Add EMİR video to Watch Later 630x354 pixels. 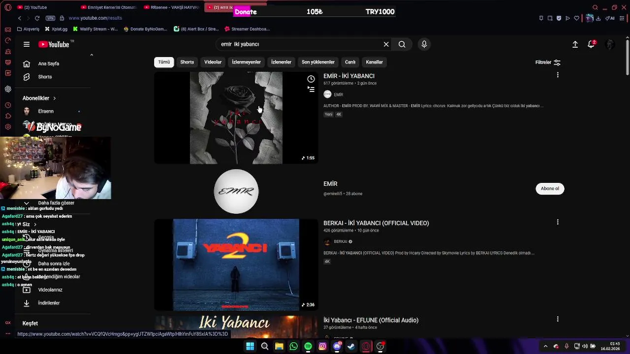(311, 79)
